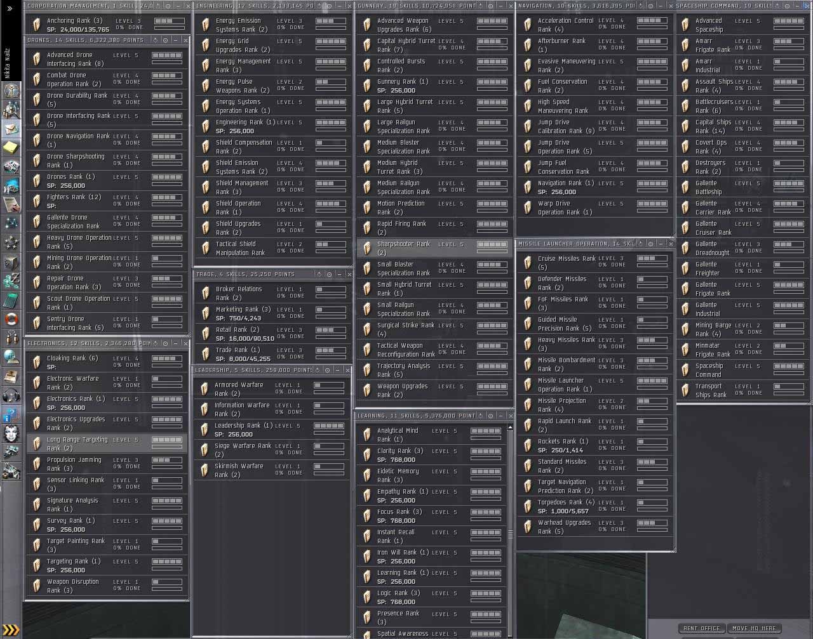Viewport: 813px width, 639px height.
Task: Open the mail envelope icon in sidebar
Action: tap(11, 128)
